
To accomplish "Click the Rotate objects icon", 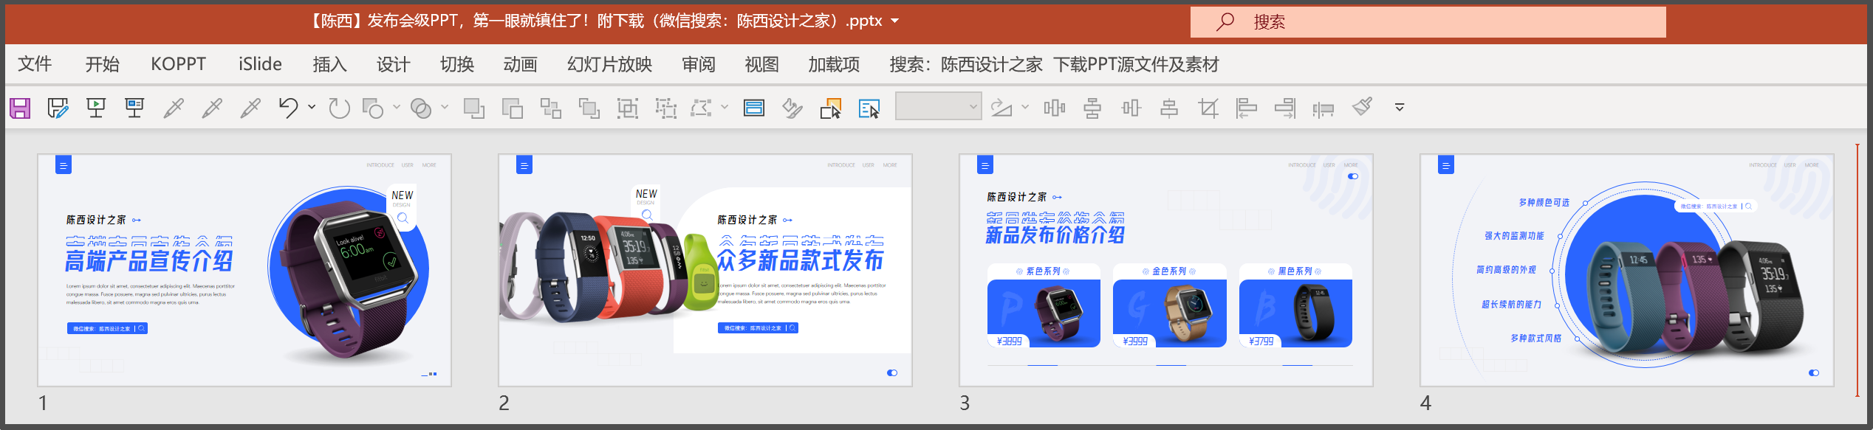I will tap(1001, 108).
